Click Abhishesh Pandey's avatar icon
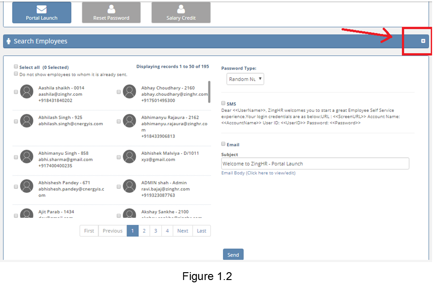The width and height of the screenshot is (433, 286). 27,186
